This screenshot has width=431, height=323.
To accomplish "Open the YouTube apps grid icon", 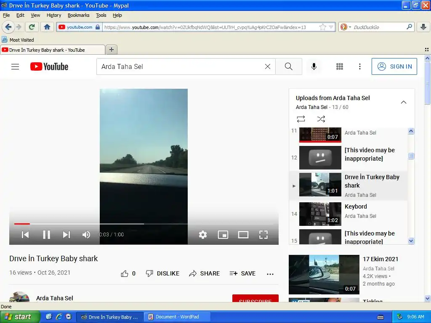I will [x=340, y=66].
